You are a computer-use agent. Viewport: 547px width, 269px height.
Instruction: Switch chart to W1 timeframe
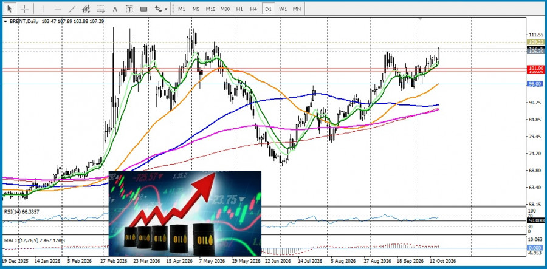[x=283, y=9]
